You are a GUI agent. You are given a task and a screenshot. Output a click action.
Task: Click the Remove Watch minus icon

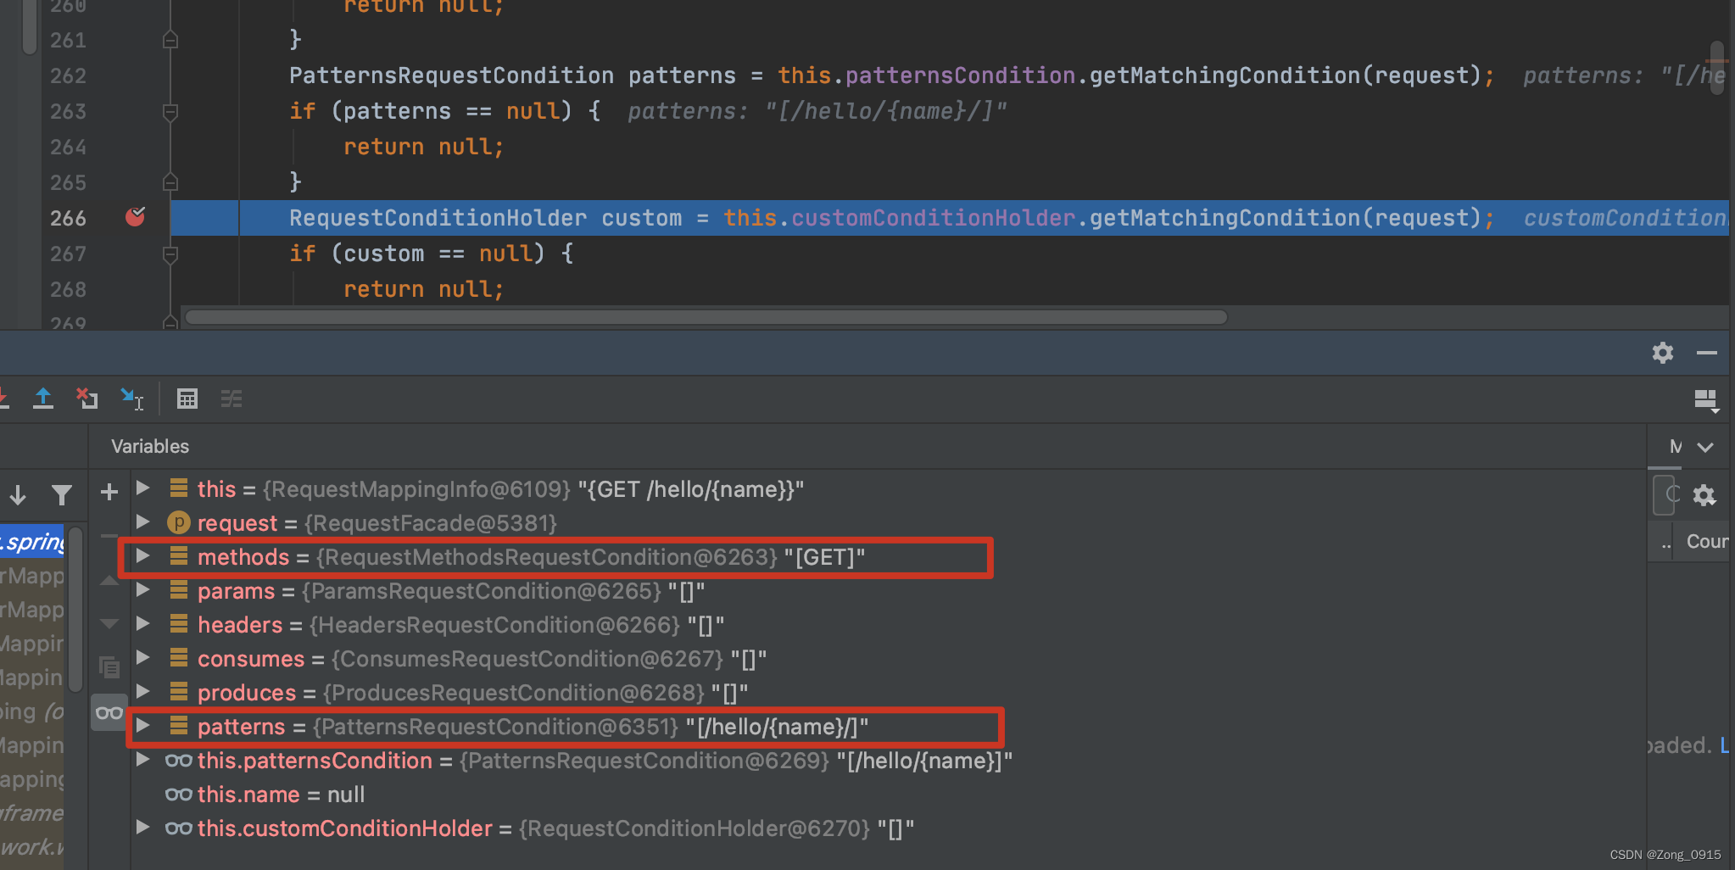(109, 536)
